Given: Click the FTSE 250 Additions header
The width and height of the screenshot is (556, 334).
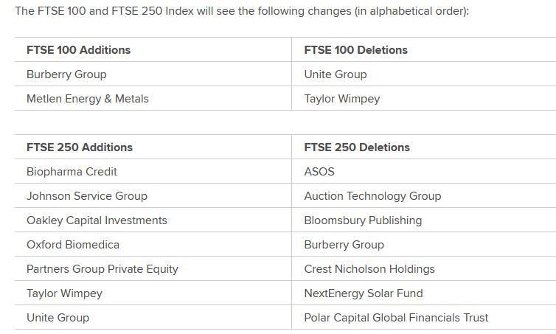Looking at the screenshot, I should [79, 147].
